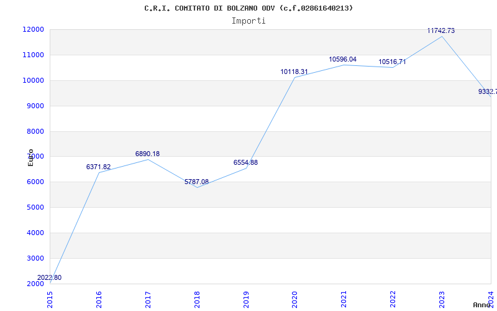Viewport: 497px width, 311px height.
Task: Click x-axis year label 2022
Action: (x=393, y=299)
